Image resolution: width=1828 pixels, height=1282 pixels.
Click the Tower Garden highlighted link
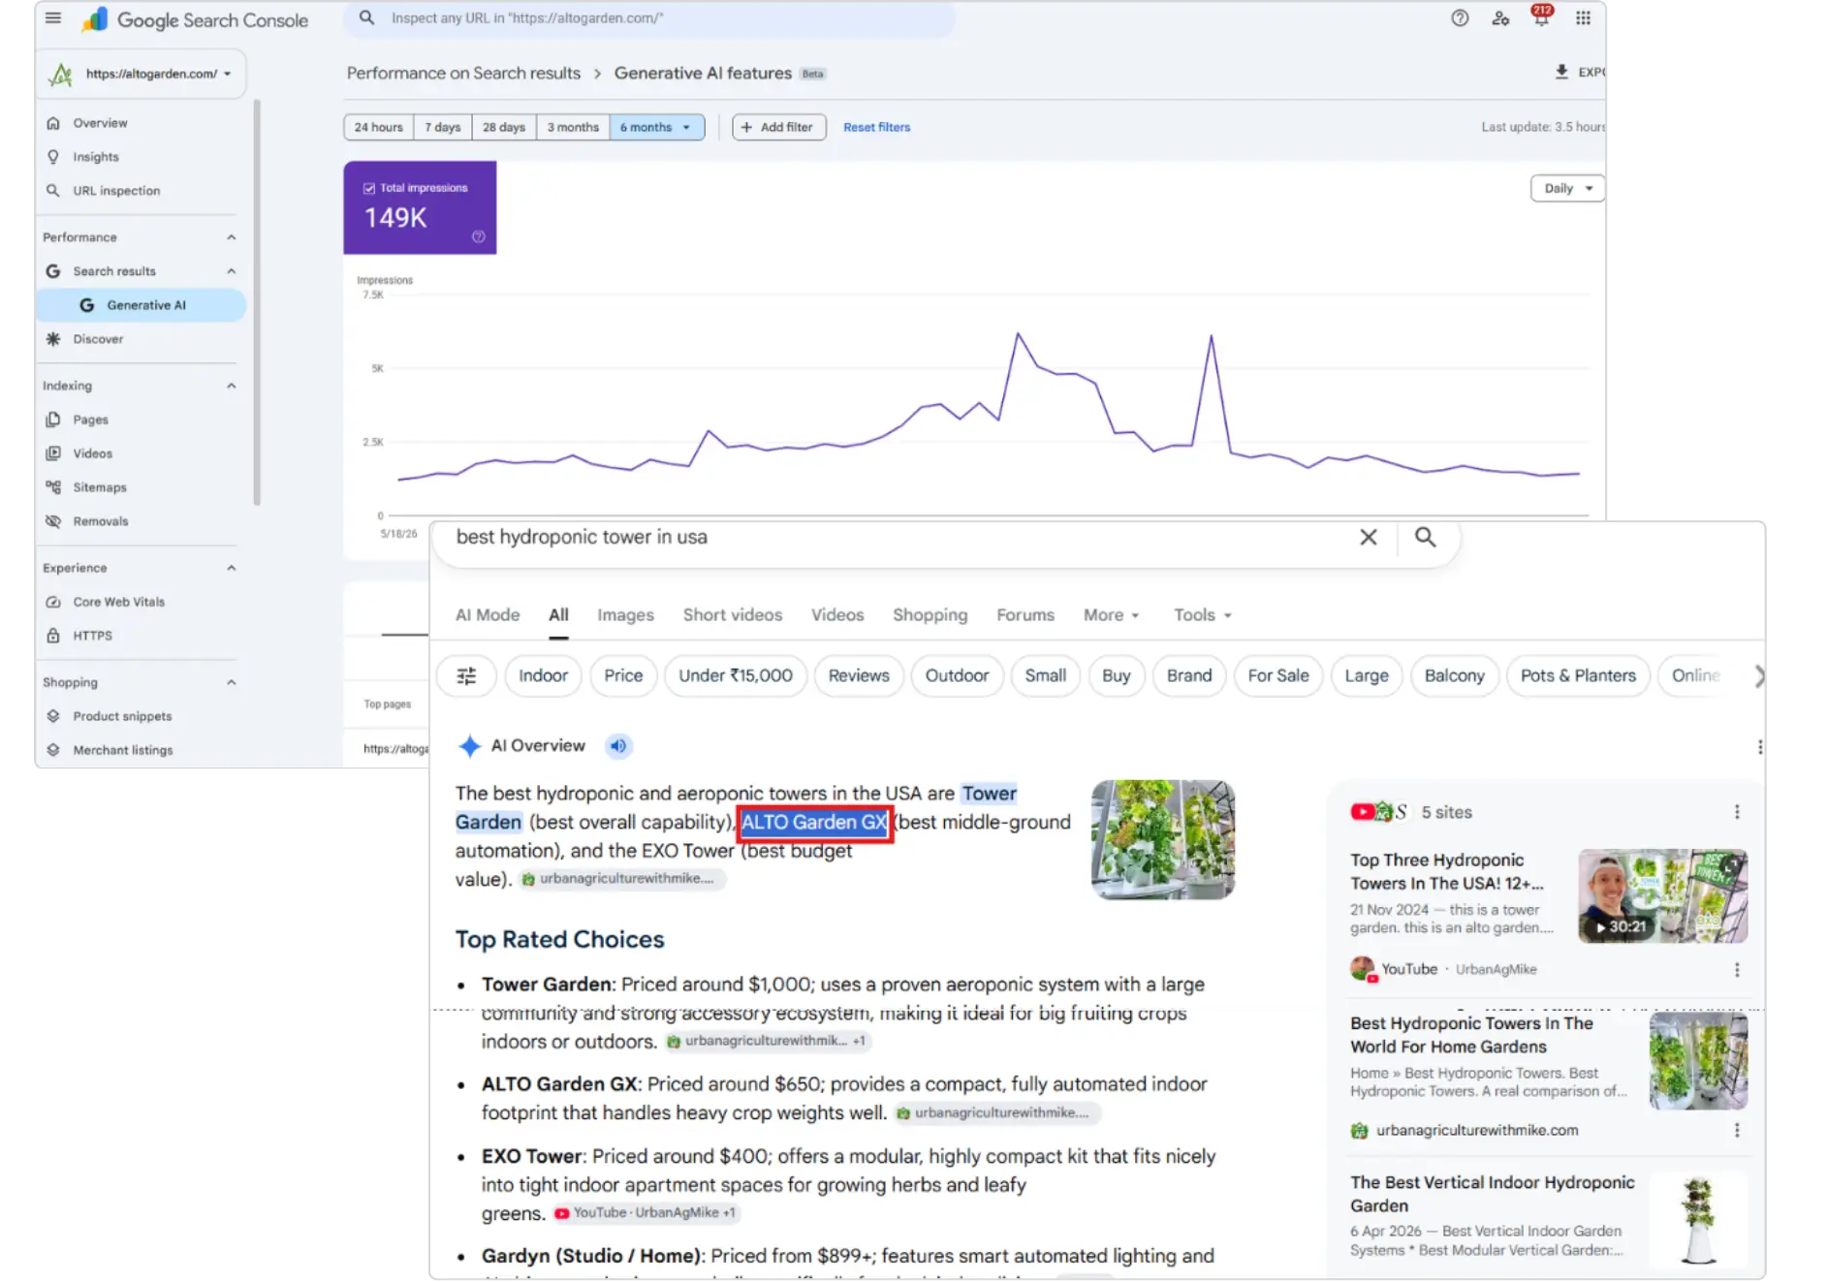[x=989, y=794]
